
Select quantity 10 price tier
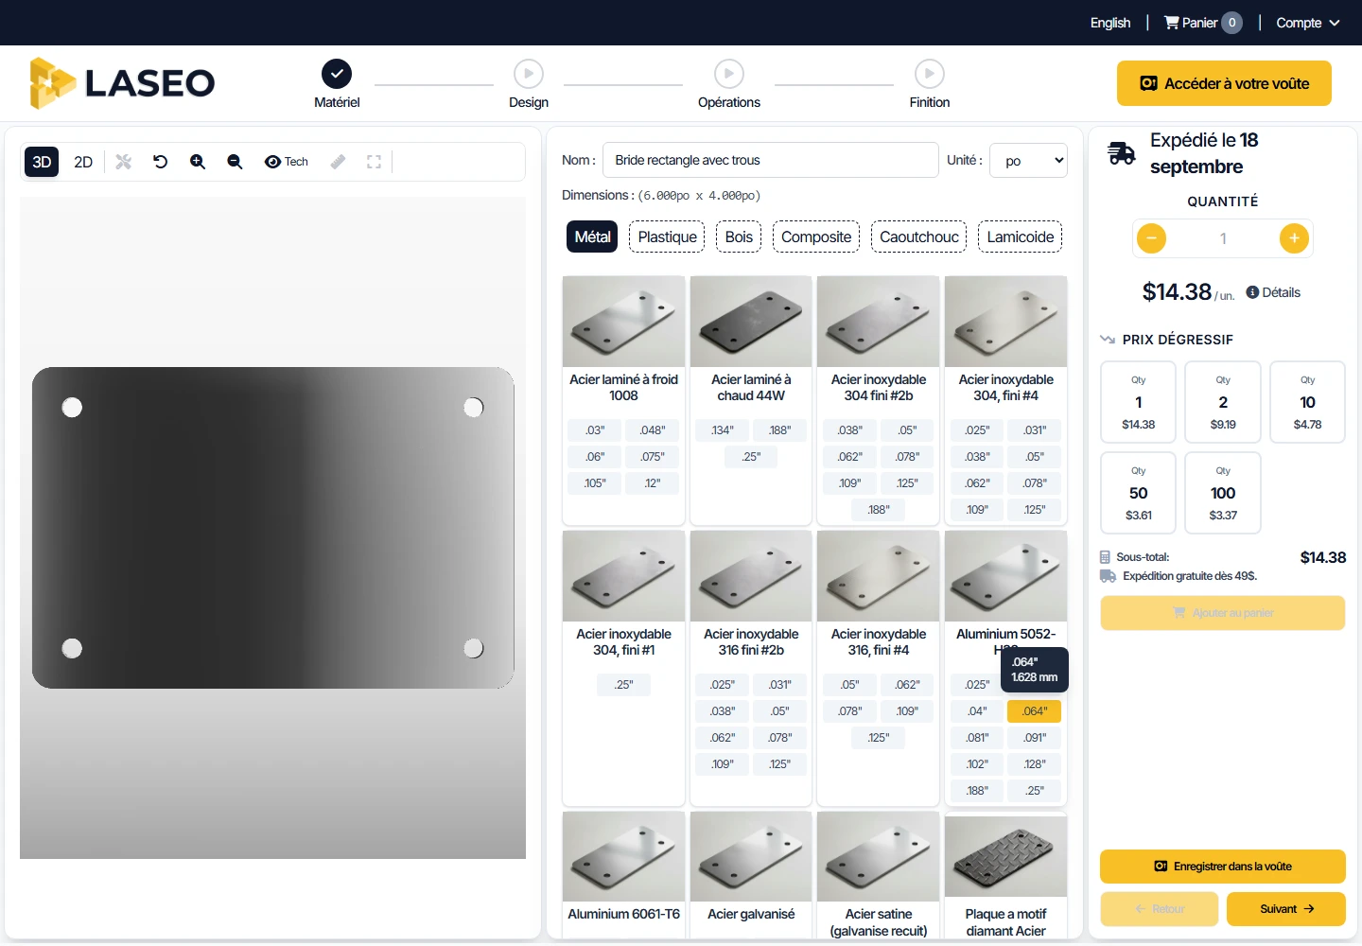point(1307,402)
